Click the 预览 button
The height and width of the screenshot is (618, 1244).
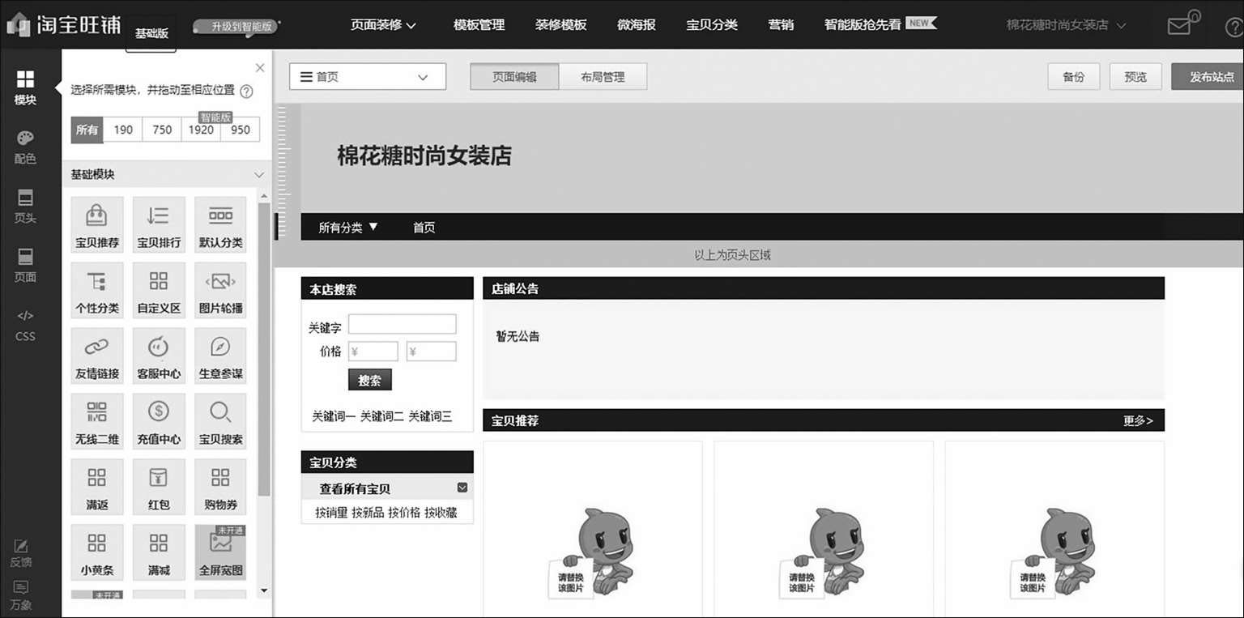point(1135,77)
